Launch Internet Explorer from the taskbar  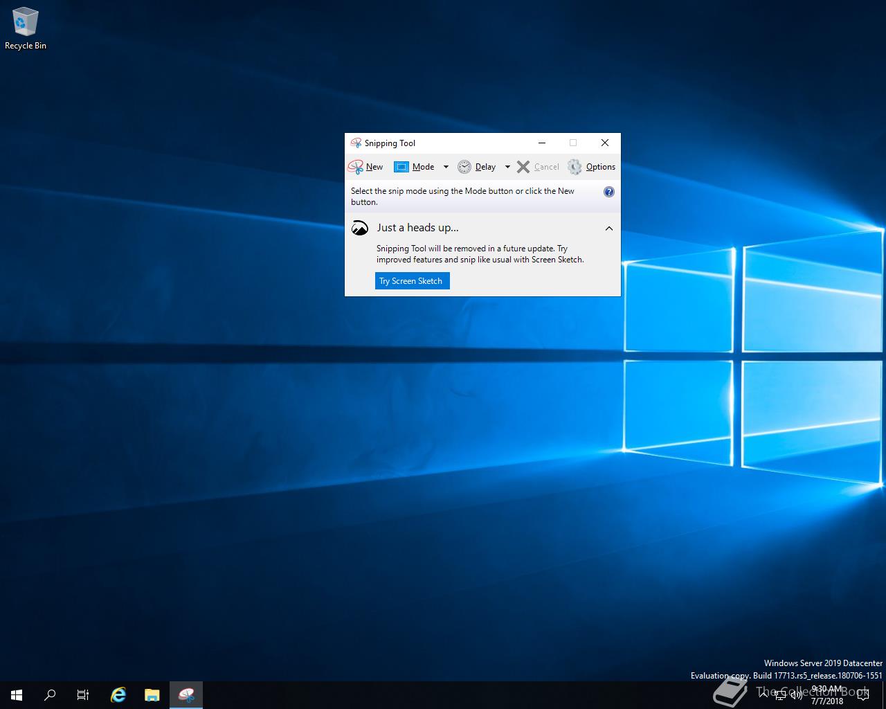tap(118, 695)
